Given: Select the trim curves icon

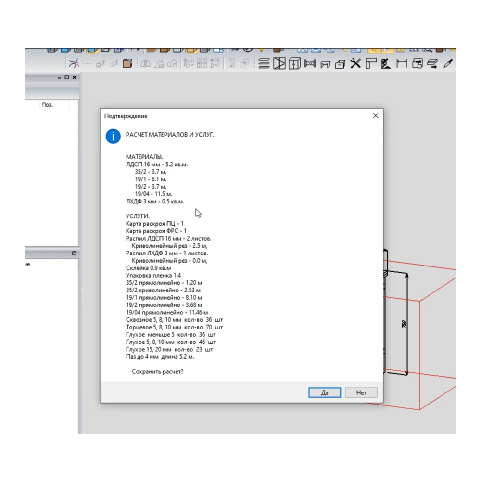Looking at the screenshot, I should (x=73, y=63).
